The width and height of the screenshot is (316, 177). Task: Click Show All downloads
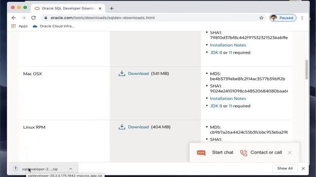click(x=285, y=168)
